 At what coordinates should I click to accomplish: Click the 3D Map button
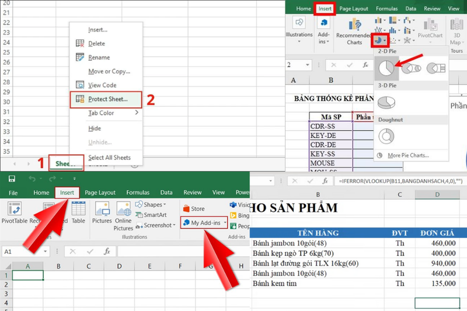(x=456, y=31)
